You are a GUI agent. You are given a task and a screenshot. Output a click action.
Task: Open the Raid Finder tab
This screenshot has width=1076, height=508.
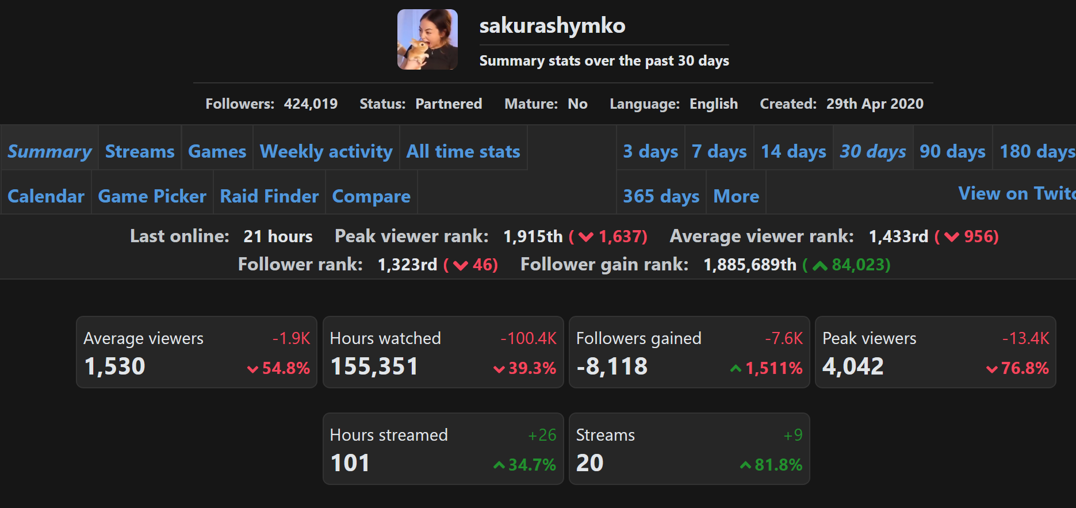[x=269, y=196]
